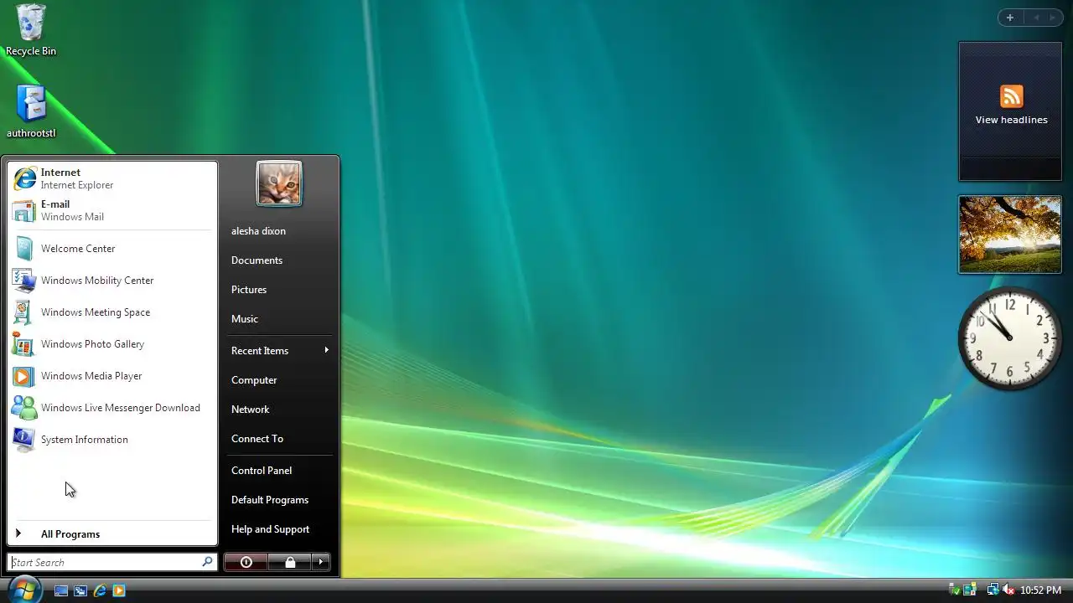This screenshot has height=603, width=1073.
Task: Click the slideshow gadget autumn photo
Action: pos(1010,234)
